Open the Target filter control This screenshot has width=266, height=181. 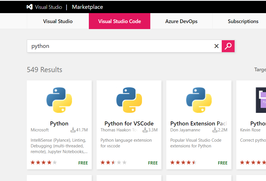(260, 70)
